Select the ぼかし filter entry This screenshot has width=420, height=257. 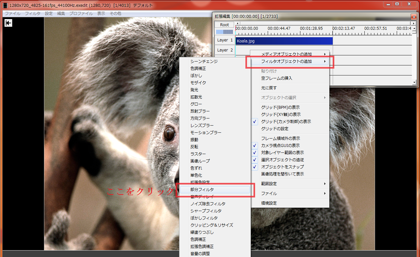click(x=215, y=75)
